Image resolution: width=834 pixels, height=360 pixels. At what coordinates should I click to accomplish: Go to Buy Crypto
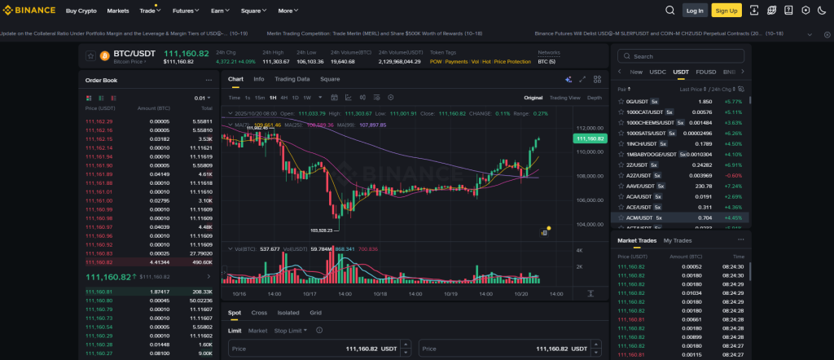[x=81, y=11]
